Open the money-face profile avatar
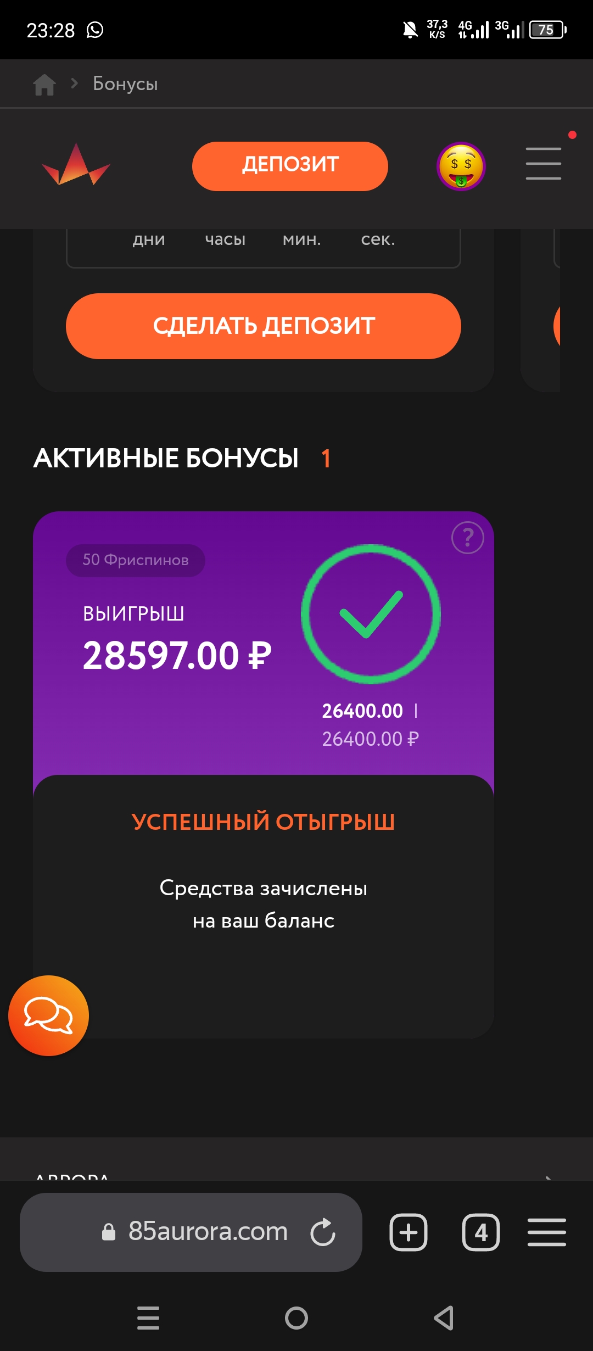The height and width of the screenshot is (1351, 593). coord(461,166)
